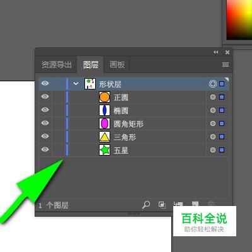Select the layer name 形状层
Viewport: 252px width, 252px height.
coord(110,84)
